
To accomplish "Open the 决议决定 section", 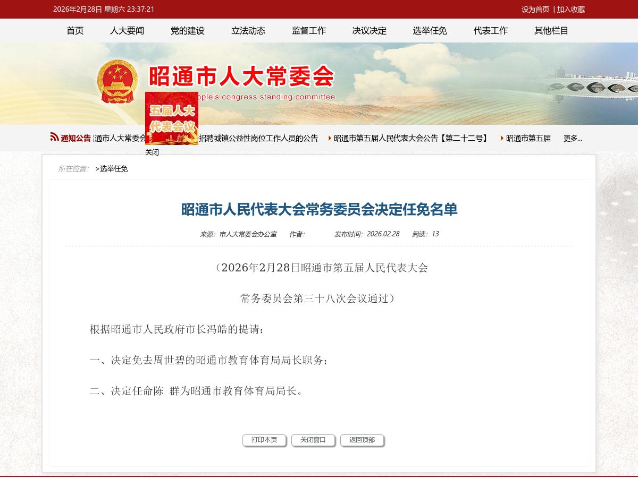I will [x=370, y=31].
